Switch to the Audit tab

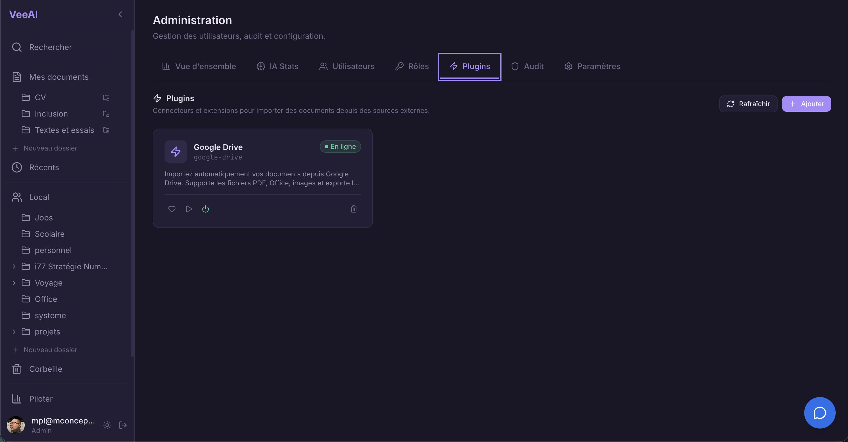(x=528, y=66)
